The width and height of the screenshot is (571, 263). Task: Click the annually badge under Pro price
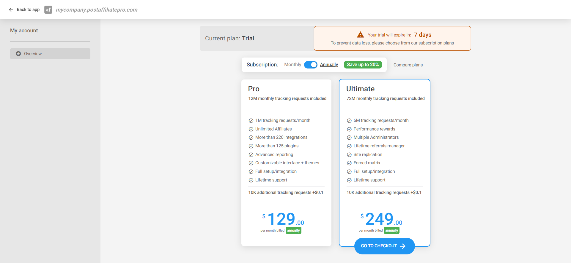click(x=293, y=230)
